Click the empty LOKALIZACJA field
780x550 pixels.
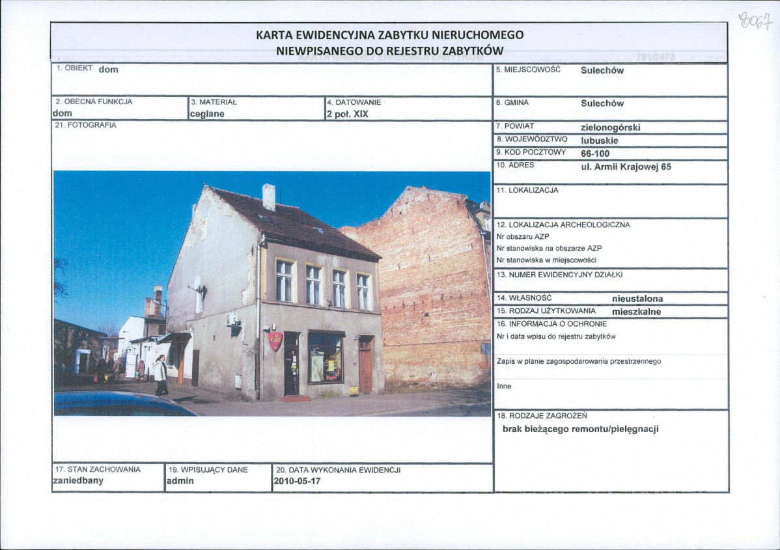click(611, 203)
